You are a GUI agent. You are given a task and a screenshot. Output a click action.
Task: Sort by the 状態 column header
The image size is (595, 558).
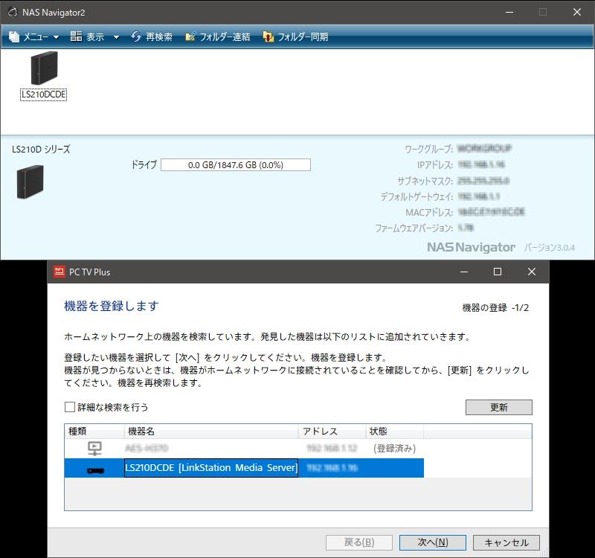point(395,432)
